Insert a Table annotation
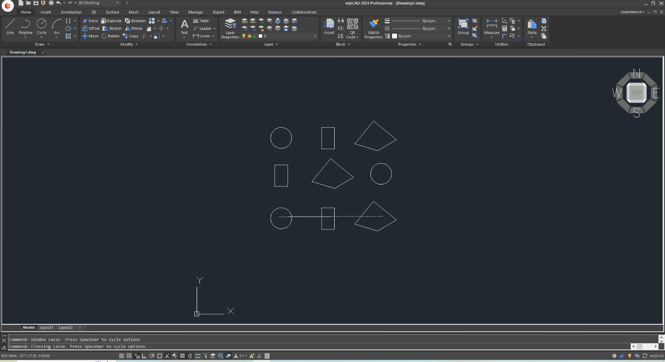 pos(201,21)
